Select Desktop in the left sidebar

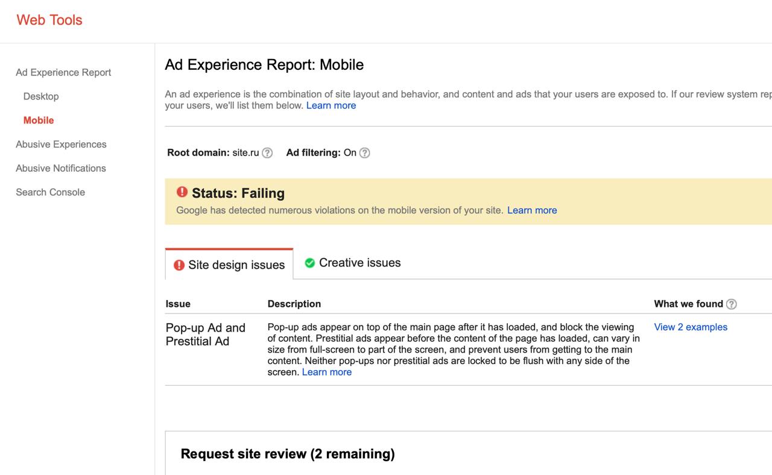pos(41,96)
